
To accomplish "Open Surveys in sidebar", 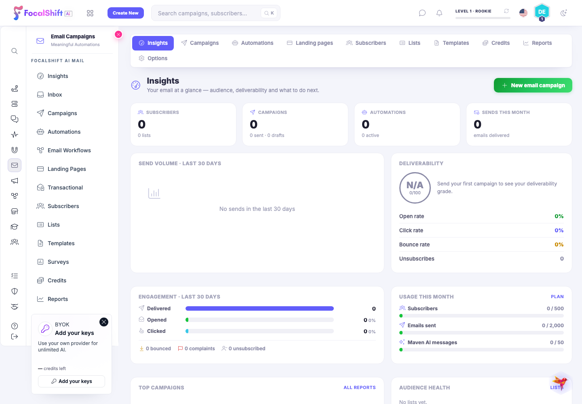I will [x=72, y=262].
